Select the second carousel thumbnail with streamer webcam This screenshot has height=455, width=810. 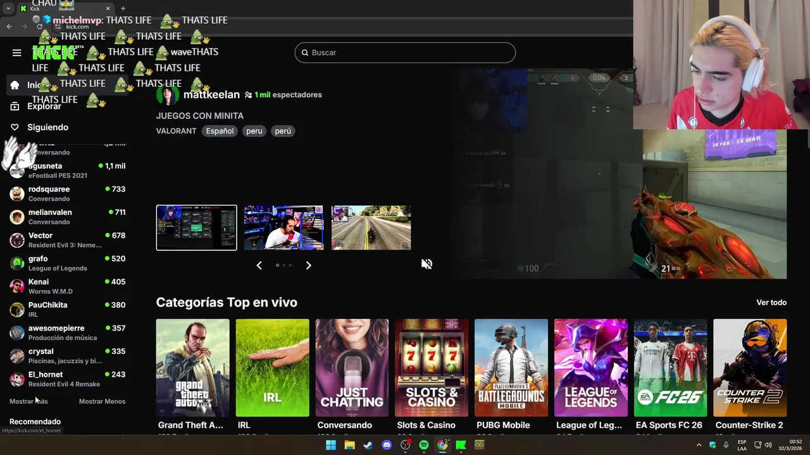[x=283, y=227]
